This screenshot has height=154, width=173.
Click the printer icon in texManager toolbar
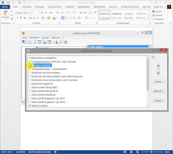[44, 42]
